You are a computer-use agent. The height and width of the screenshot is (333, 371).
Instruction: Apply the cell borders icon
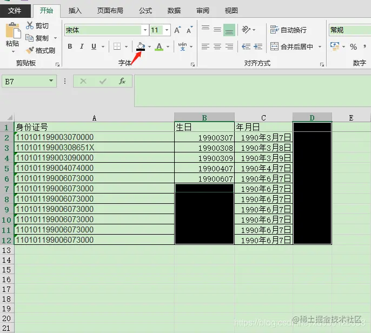click(117, 46)
